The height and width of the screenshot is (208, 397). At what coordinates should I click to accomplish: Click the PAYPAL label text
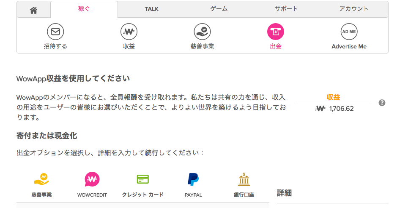pyautogui.click(x=194, y=195)
